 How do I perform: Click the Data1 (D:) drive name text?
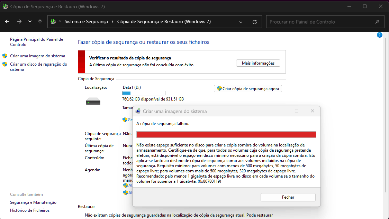[x=132, y=87]
